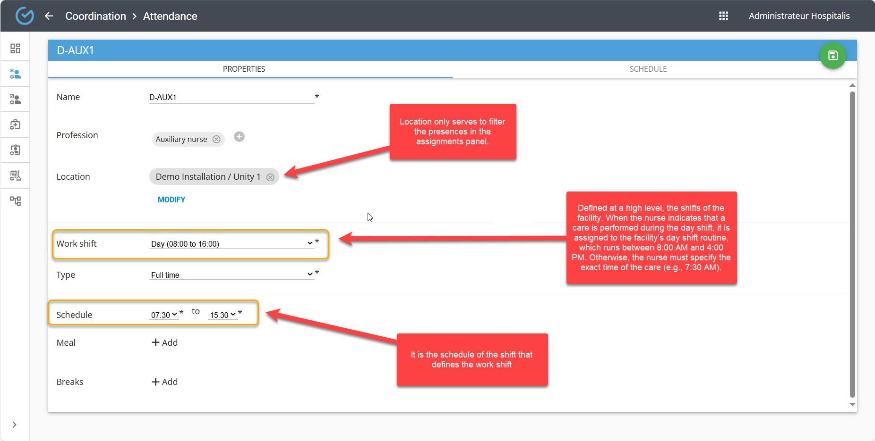Open the apps grid in header
Viewport: 875px width, 441px height.
tap(723, 16)
